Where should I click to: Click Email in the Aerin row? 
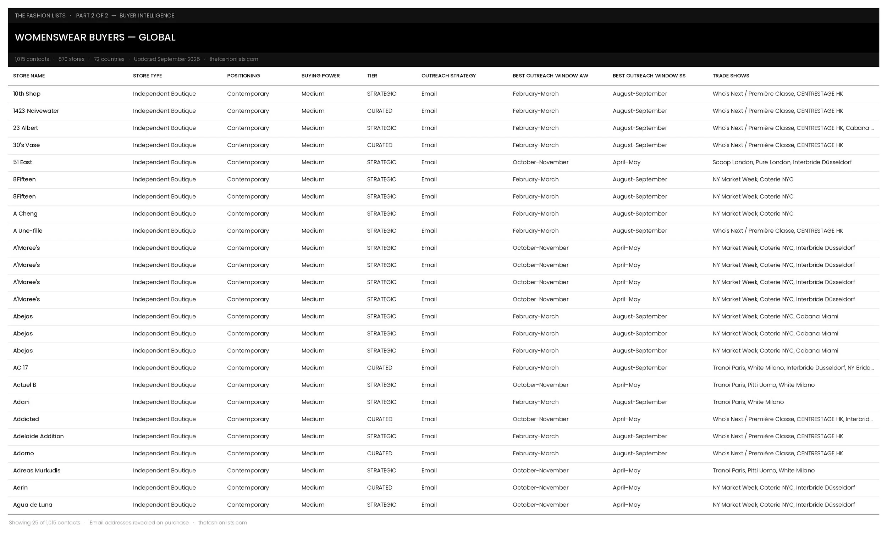click(x=429, y=488)
